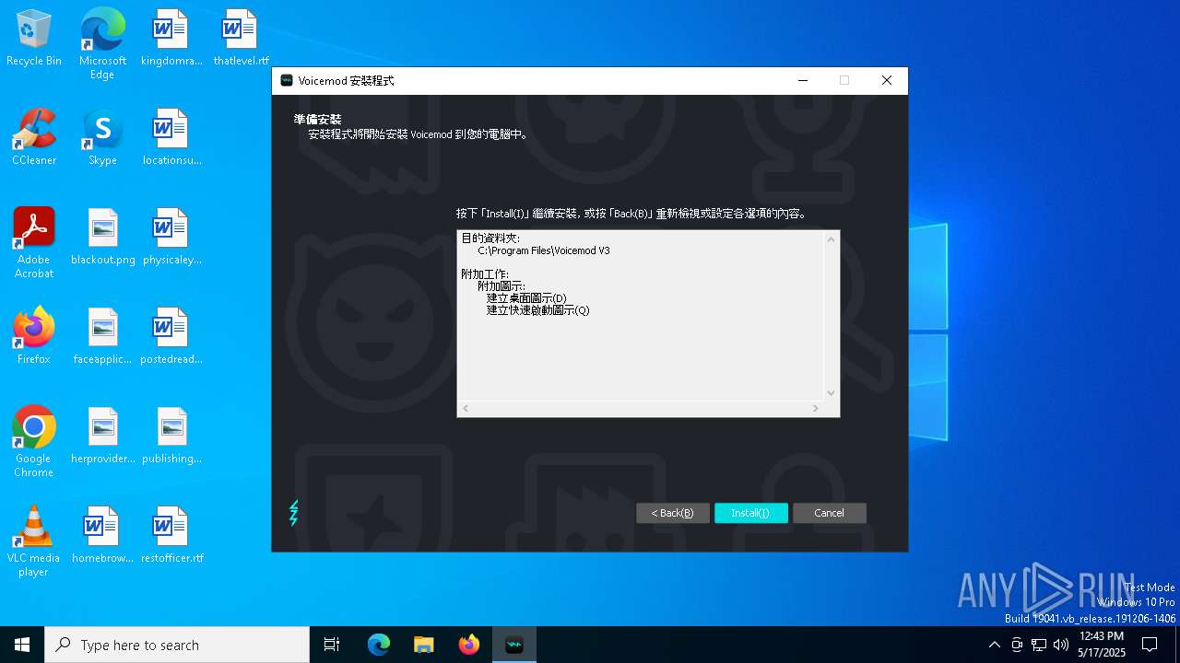
Task: Open Firefox from taskbar
Action: pyautogui.click(x=469, y=645)
